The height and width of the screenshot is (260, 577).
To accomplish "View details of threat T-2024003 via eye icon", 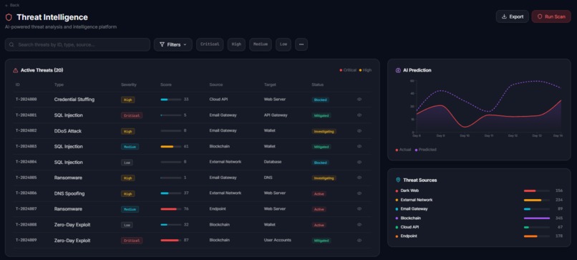I will coord(359,146).
